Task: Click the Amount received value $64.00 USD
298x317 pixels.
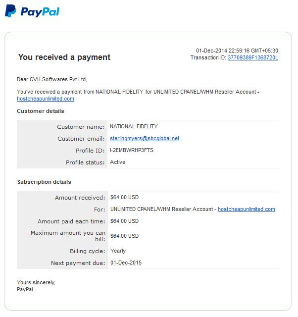Action: click(124, 197)
